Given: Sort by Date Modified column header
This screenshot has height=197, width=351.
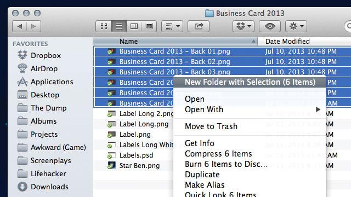Looking at the screenshot, I should pyautogui.click(x=304, y=42).
